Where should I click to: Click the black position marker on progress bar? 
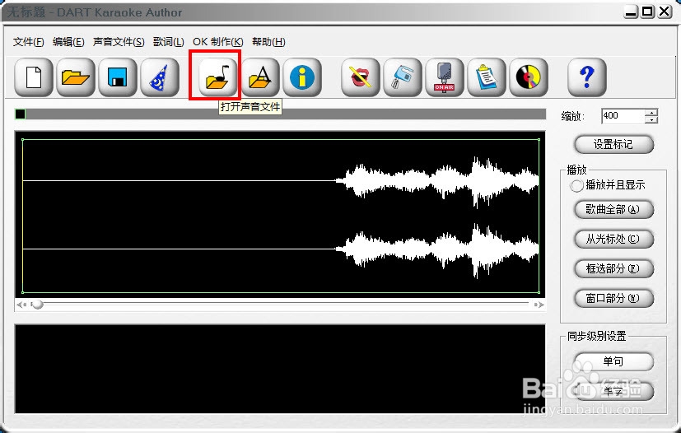click(20, 114)
